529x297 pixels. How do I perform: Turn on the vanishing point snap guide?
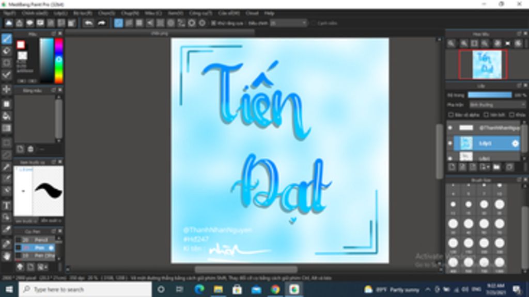point(149,23)
